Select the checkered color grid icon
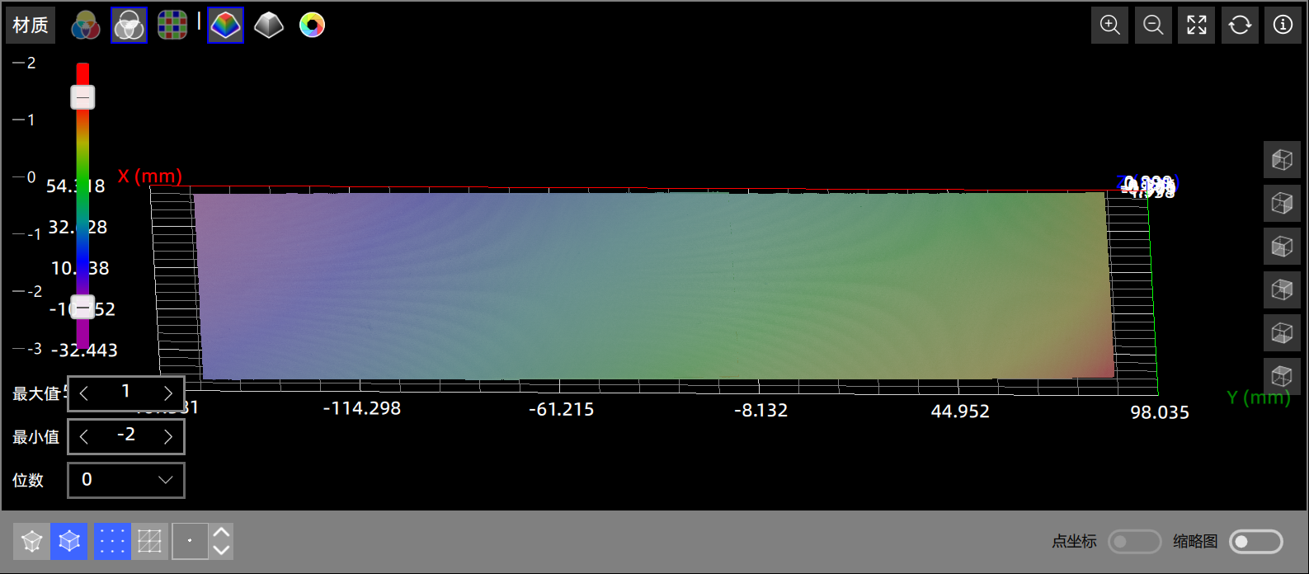1309x574 pixels. 172,26
